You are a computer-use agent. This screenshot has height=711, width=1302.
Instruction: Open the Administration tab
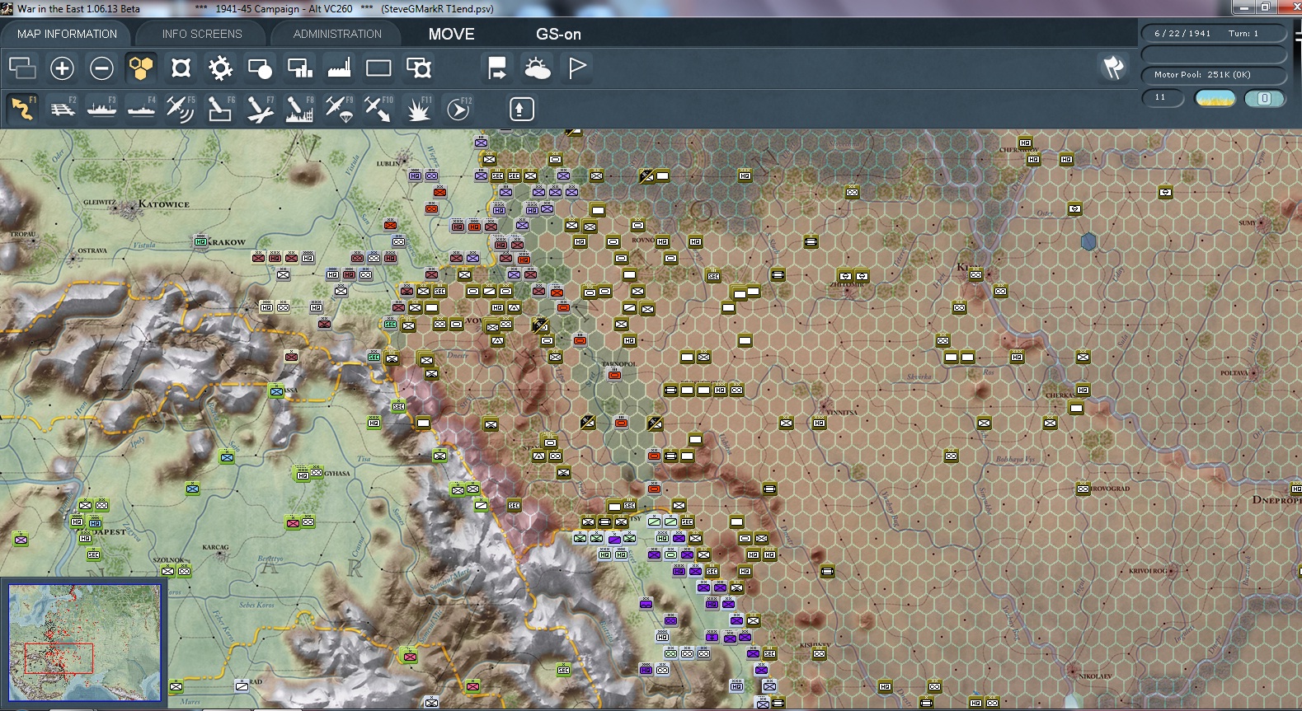coord(337,34)
